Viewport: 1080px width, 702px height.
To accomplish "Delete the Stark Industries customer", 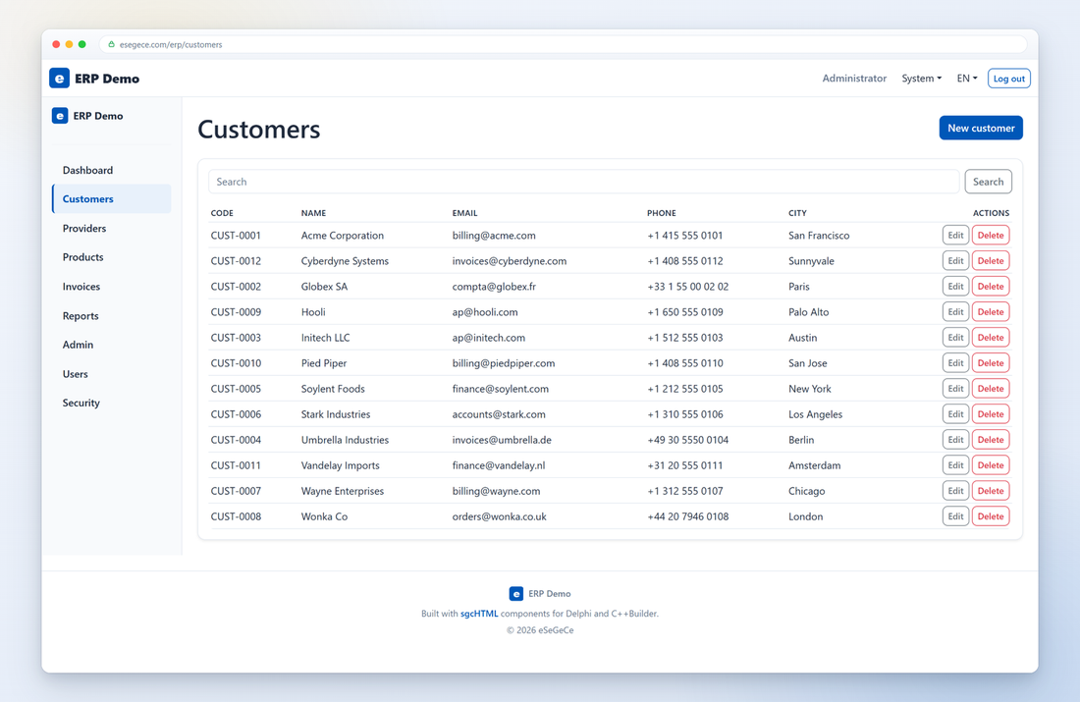I will point(991,413).
